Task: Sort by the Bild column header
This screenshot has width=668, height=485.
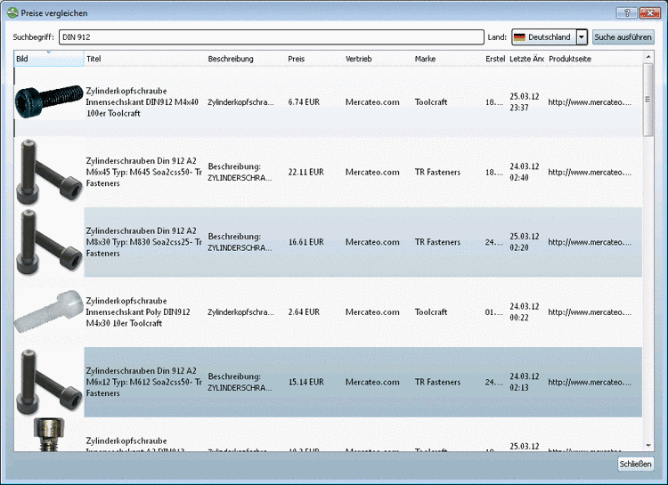Action: click(x=49, y=59)
